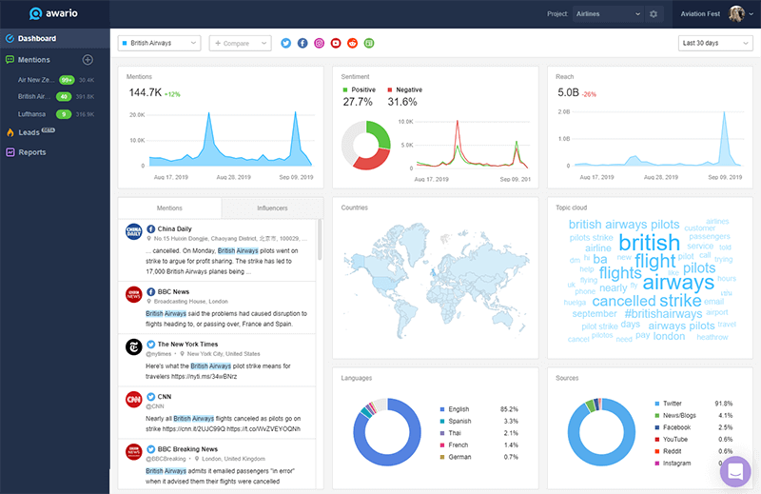Image resolution: width=761 pixels, height=494 pixels.
Task: Click the BBC News mention author
Action: (173, 292)
